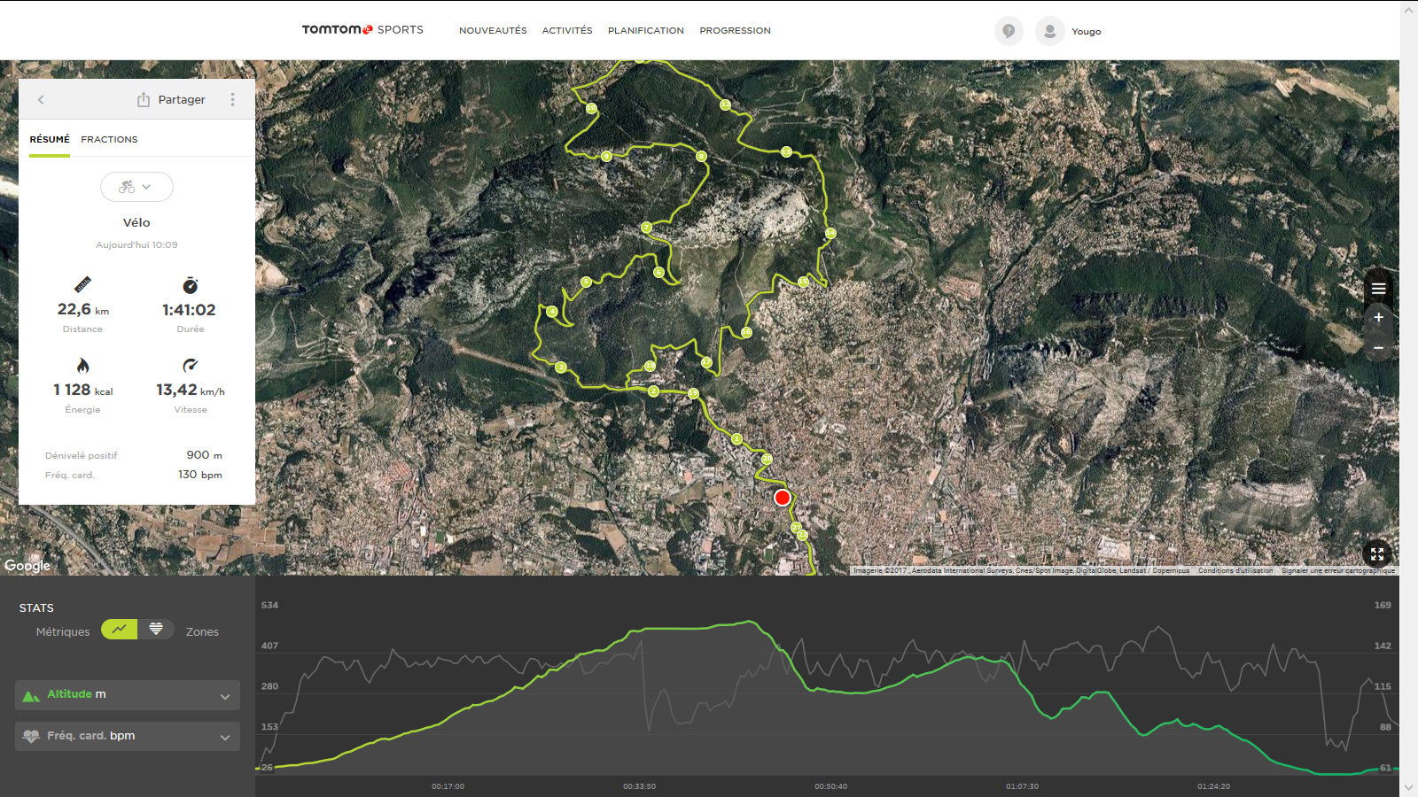Click the TomTom Sports logo
The height and width of the screenshot is (797, 1418).
coord(362,30)
